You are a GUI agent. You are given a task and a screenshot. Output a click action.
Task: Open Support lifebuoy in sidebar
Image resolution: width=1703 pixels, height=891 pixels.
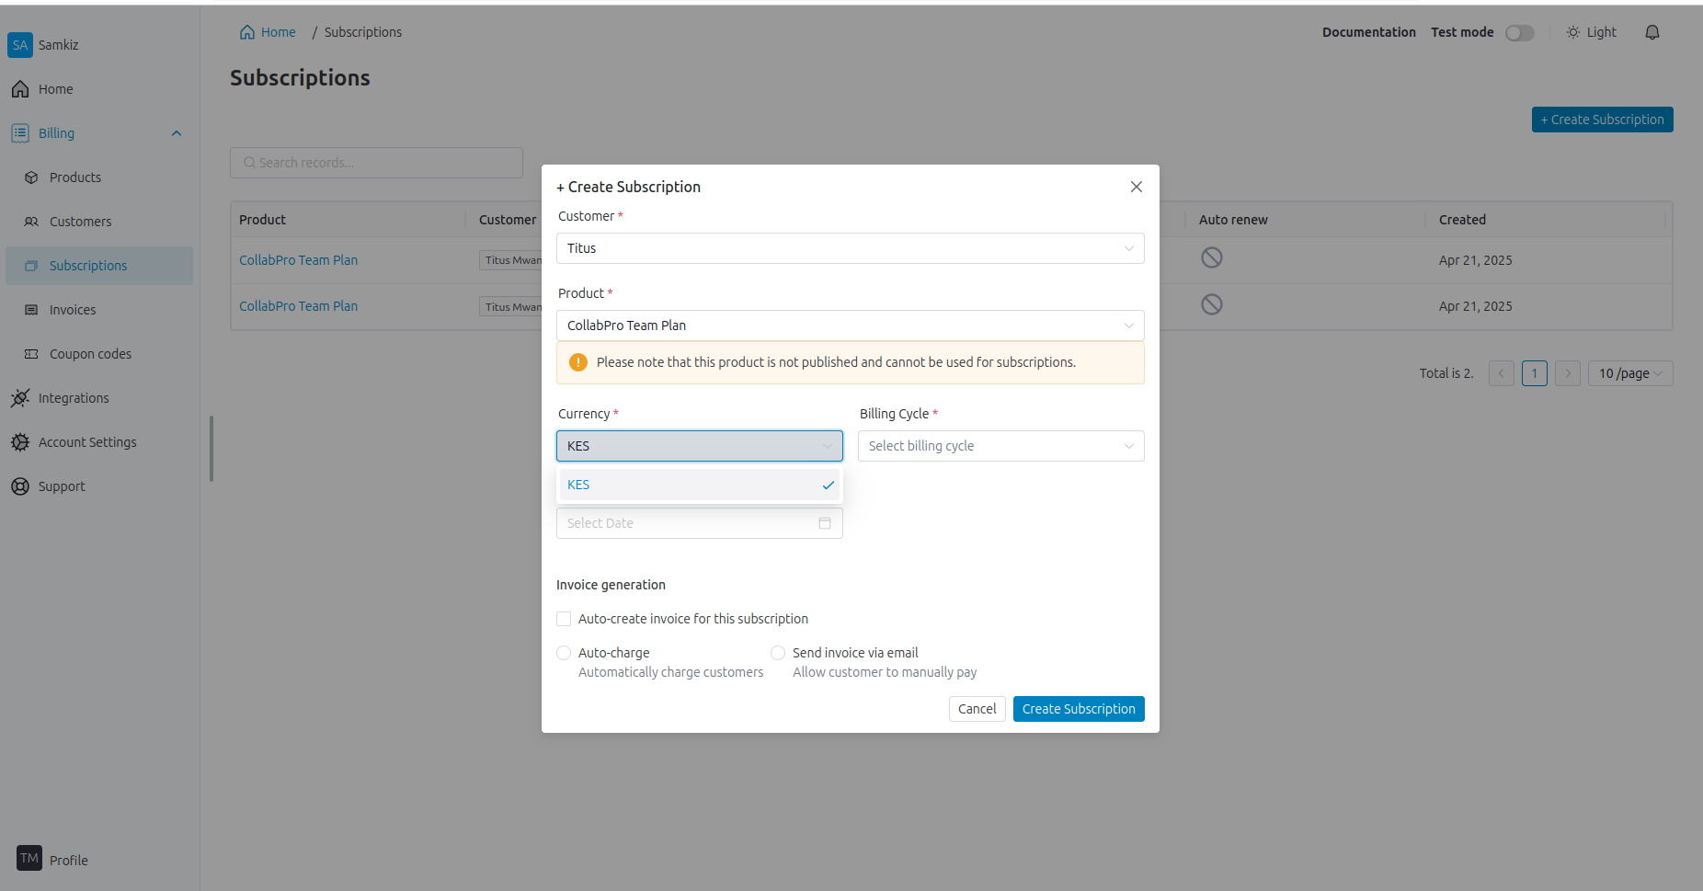click(x=20, y=486)
